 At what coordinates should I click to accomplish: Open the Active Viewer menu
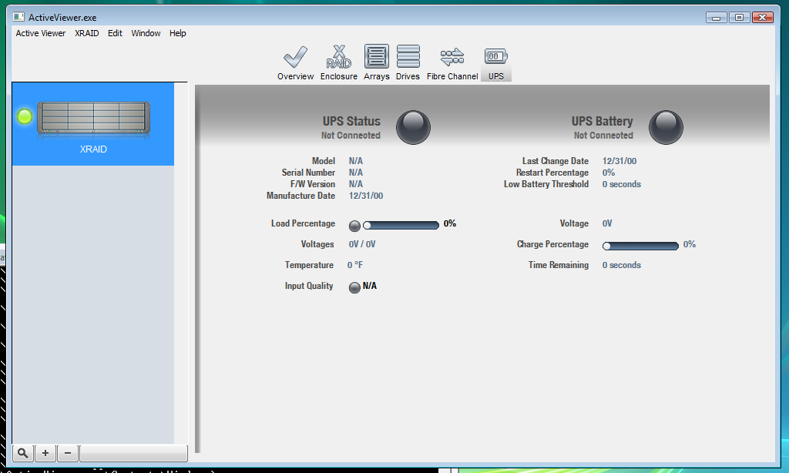[41, 33]
